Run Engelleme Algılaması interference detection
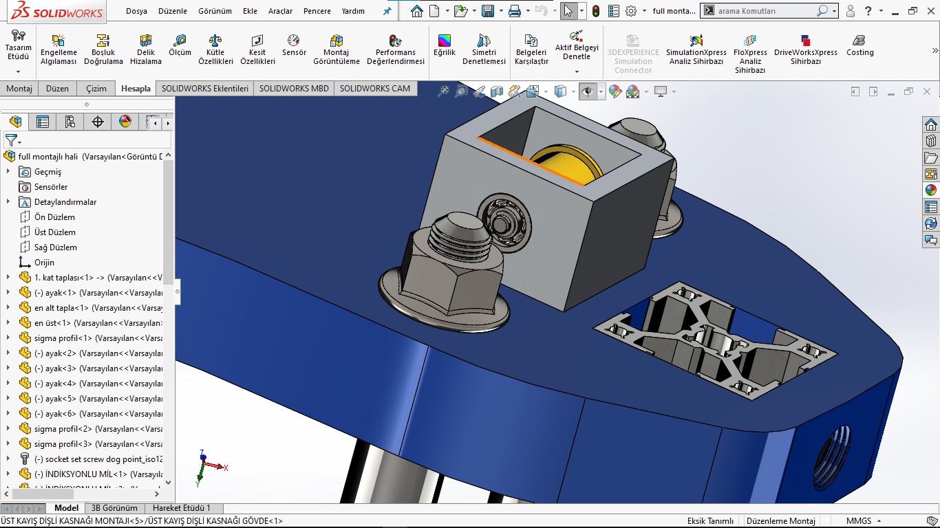The width and height of the screenshot is (940, 528). tap(58, 49)
